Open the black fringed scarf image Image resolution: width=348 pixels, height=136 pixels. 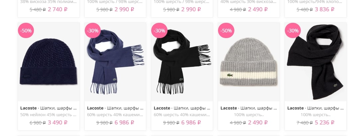pos(182,62)
